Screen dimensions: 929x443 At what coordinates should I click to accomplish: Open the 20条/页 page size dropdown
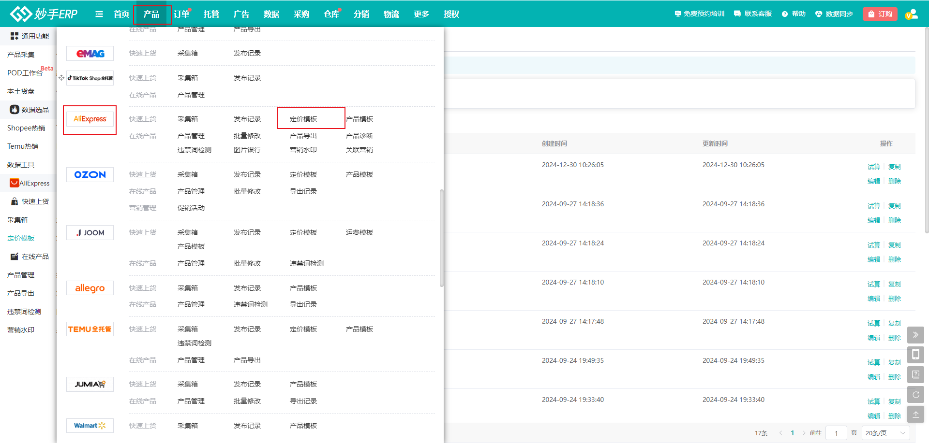click(885, 433)
